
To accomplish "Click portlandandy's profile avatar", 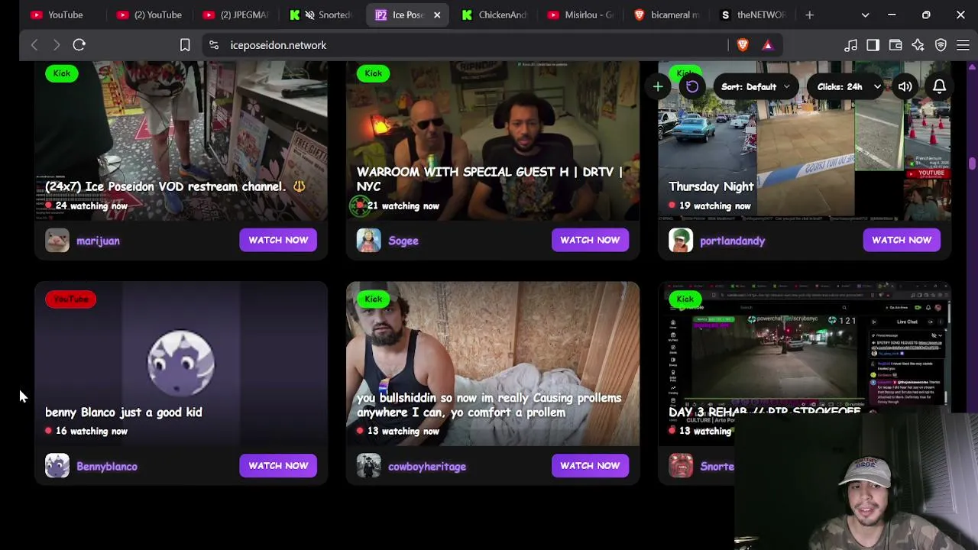I will [681, 241].
